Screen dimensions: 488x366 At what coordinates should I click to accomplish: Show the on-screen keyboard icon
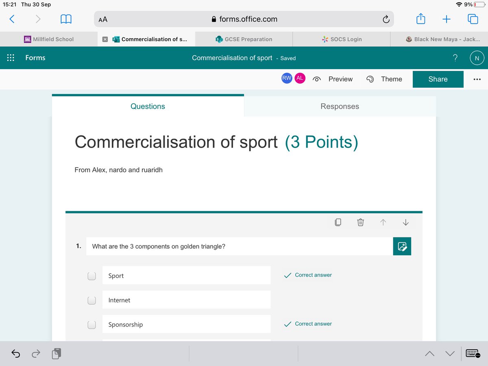tap(473, 354)
